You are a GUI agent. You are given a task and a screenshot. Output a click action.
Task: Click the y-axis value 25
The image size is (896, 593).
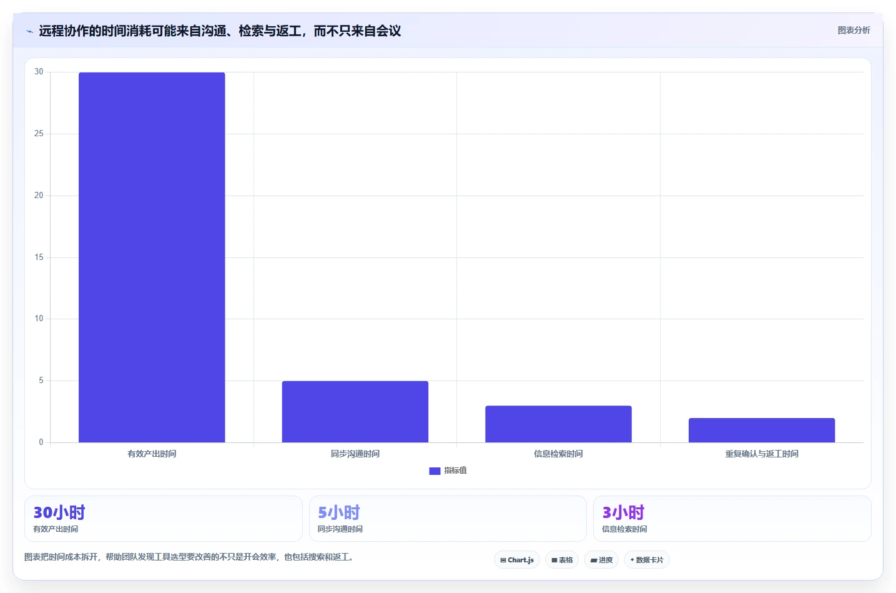39,134
